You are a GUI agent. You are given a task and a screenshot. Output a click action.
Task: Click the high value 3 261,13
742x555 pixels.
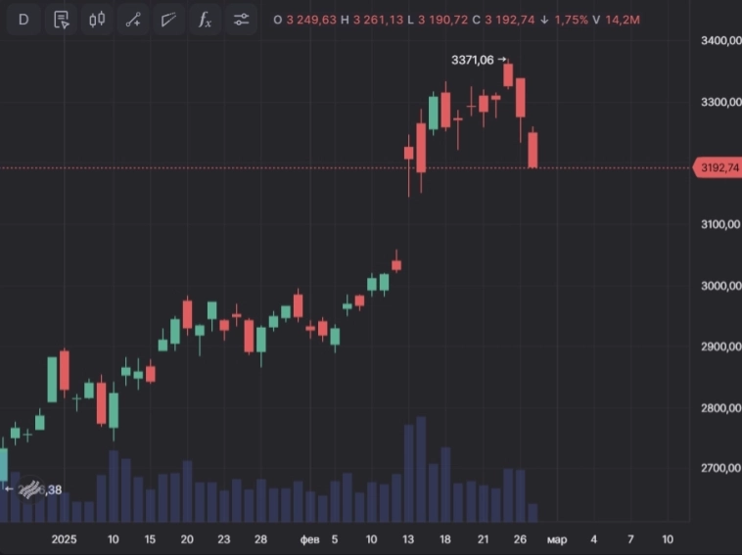tap(378, 20)
